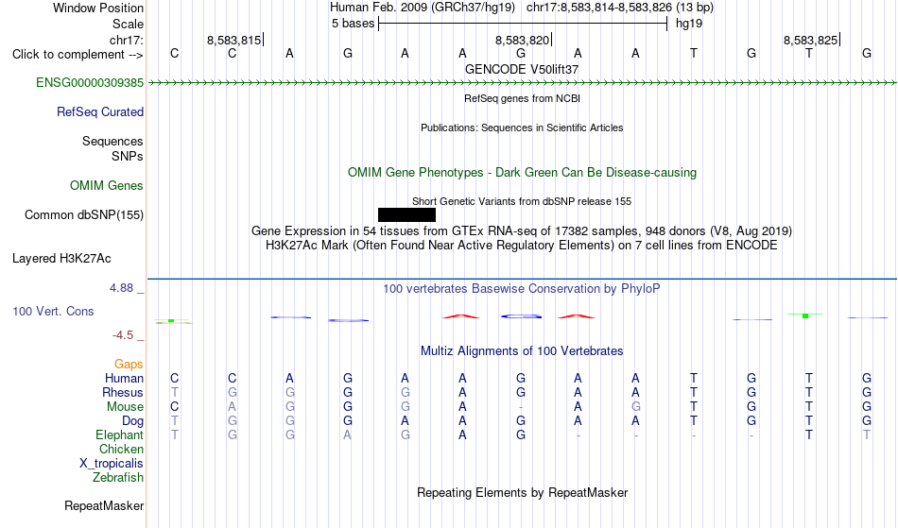Click 'Repeating Elements by RepeatMasker' title
Image resolution: width=898 pixels, height=528 pixels.
coord(522,493)
